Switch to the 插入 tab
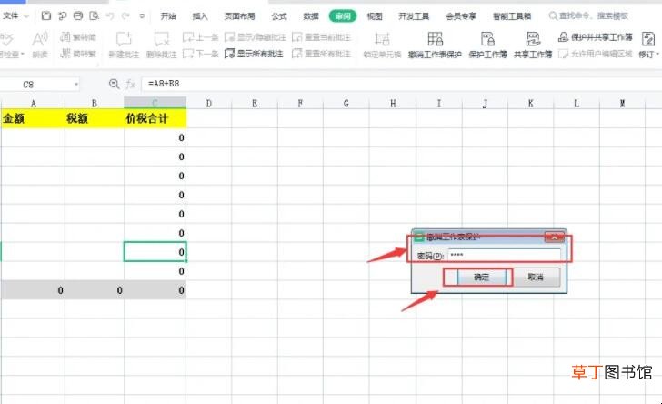Screen dimensions: 662x404 (x=200, y=16)
